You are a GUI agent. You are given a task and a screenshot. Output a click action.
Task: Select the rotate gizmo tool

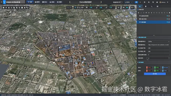pyautogui.click(x=78, y=8)
